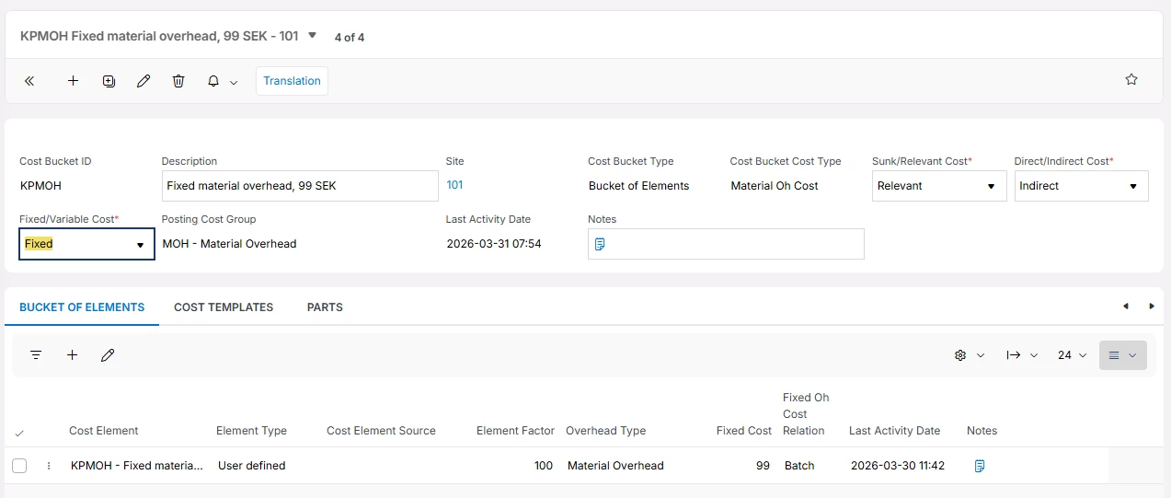The width and height of the screenshot is (1171, 498).
Task: Click the collapse navigation double-chevron icon
Action: pos(29,81)
